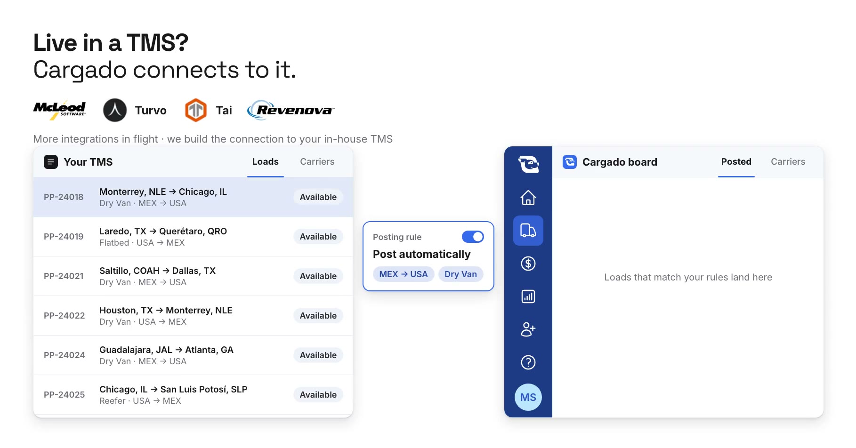Select the truck Loads icon in sidebar
This screenshot has height=448, width=856.
click(x=528, y=231)
